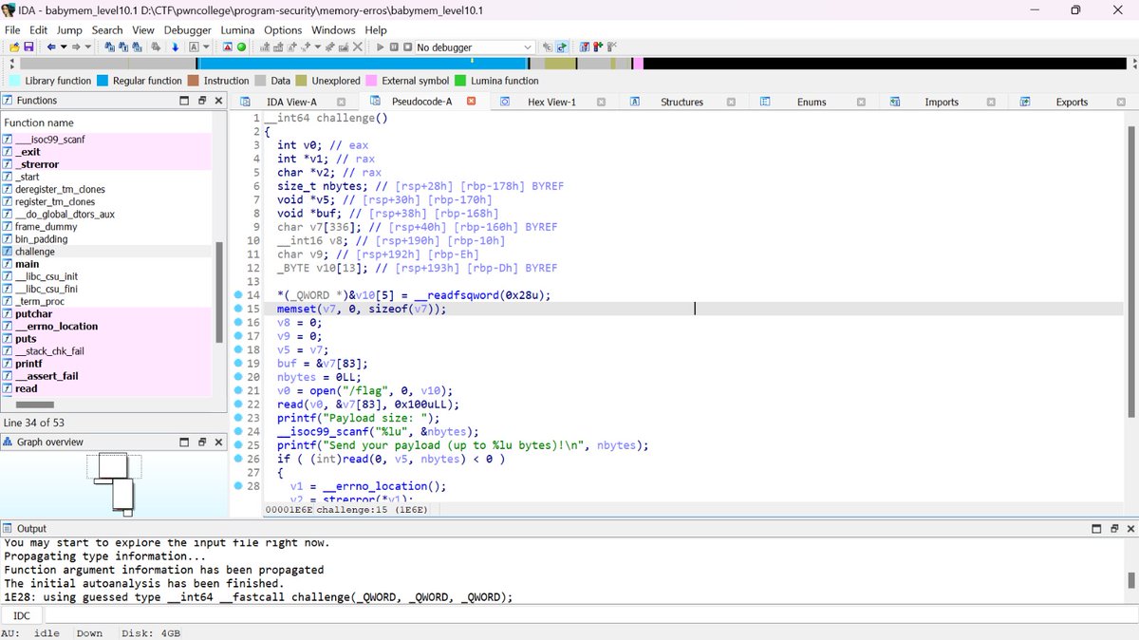The width and height of the screenshot is (1139, 640).
Task: Click the Output panel header icon
Action: (x=8, y=528)
